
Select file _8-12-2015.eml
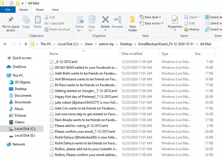point(64,61)
